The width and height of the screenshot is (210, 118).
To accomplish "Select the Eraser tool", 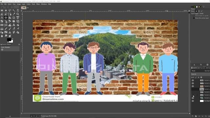I will (14, 29).
